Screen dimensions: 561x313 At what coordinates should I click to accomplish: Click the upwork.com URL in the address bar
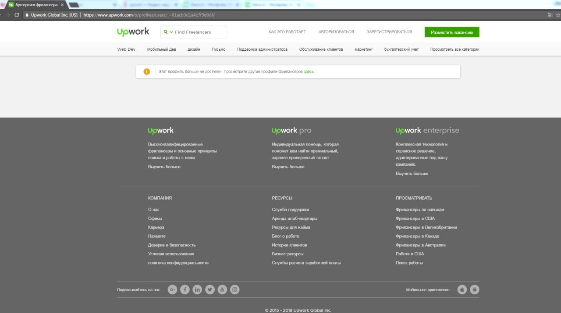click(x=149, y=15)
